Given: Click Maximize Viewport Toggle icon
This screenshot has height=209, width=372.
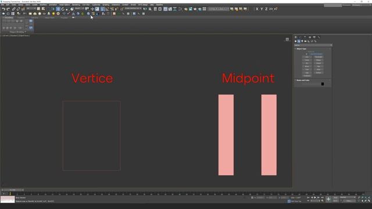Looking at the screenshot, I should [x=369, y=201].
